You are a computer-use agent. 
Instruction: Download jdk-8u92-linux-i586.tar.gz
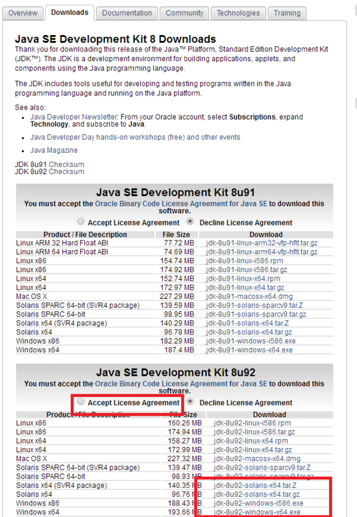coord(254,432)
